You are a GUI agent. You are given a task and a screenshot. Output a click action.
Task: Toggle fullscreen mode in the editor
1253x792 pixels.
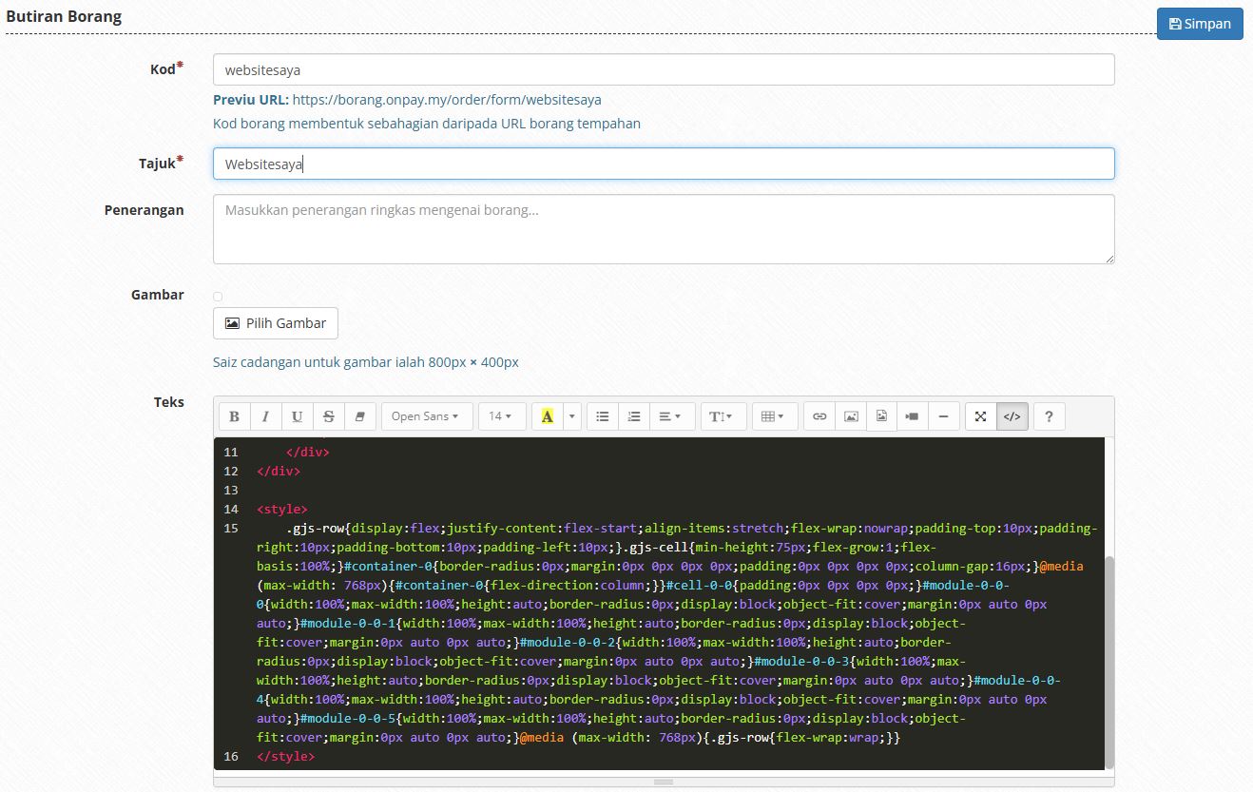click(980, 415)
